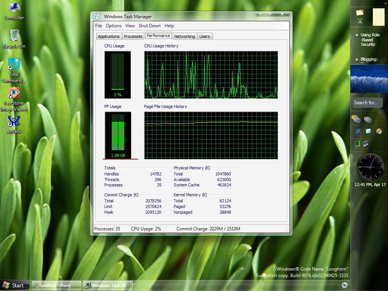Click the sidebar icon between Internet Explorer and Media Player
This screenshot has width=388, height=291.
(x=368, y=131)
